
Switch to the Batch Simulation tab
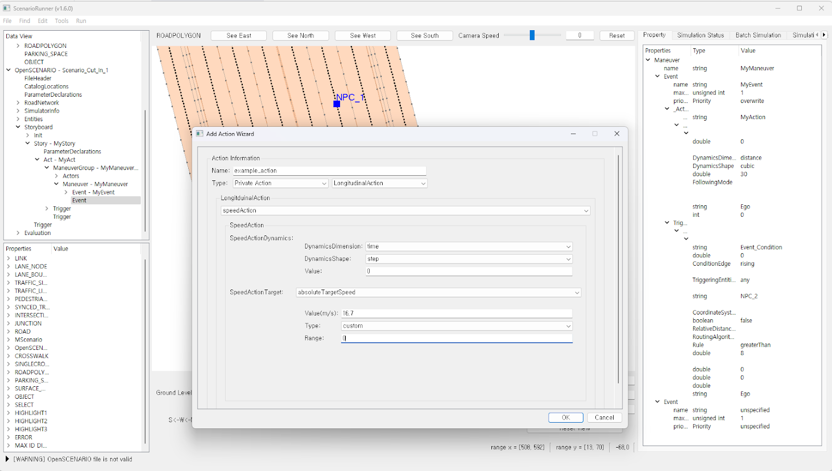pos(758,35)
